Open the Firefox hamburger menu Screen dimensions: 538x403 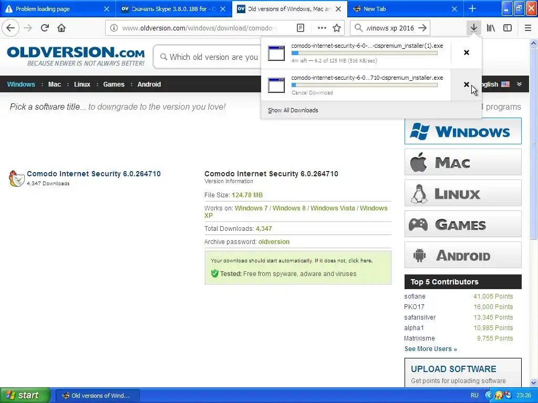click(527, 28)
